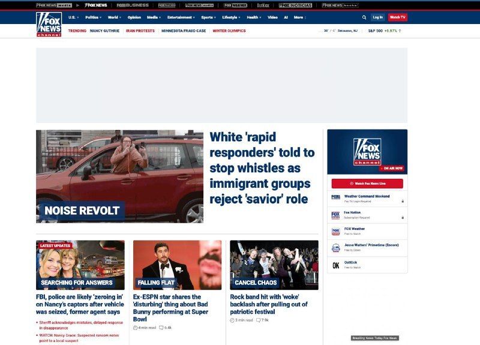The height and width of the screenshot is (345, 480).
Task: Click the Fox Nation sidebar logo
Action: tap(335, 215)
